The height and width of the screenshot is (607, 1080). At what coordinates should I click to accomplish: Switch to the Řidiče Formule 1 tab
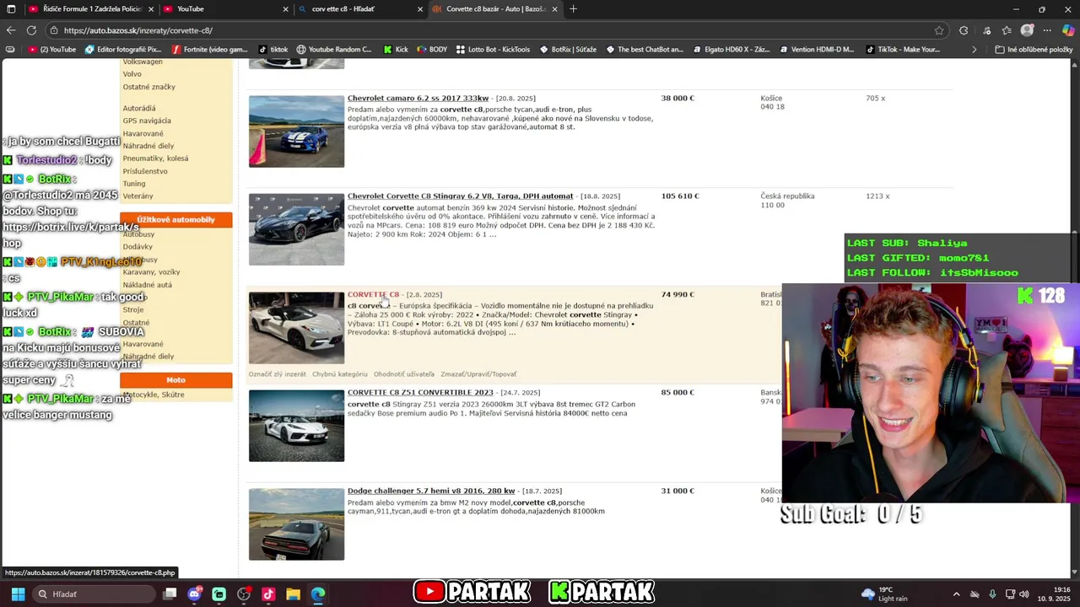tap(91, 9)
